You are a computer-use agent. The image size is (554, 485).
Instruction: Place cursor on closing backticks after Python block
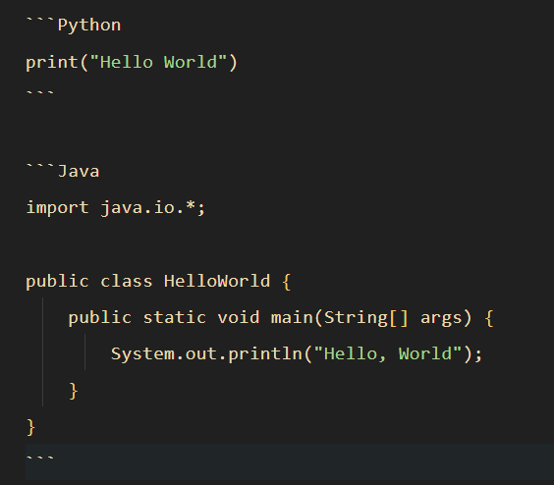(40, 93)
